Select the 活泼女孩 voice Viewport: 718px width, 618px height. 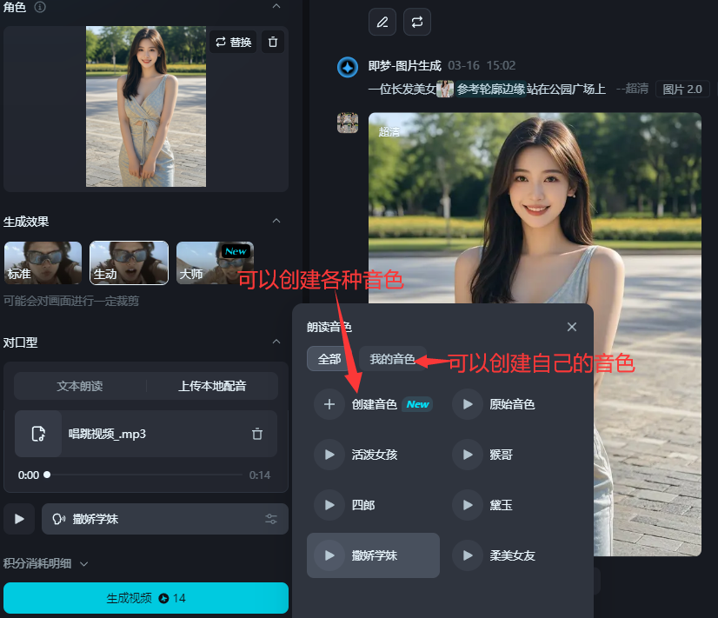374,455
